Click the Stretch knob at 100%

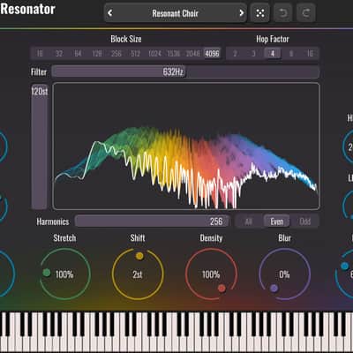64,274
